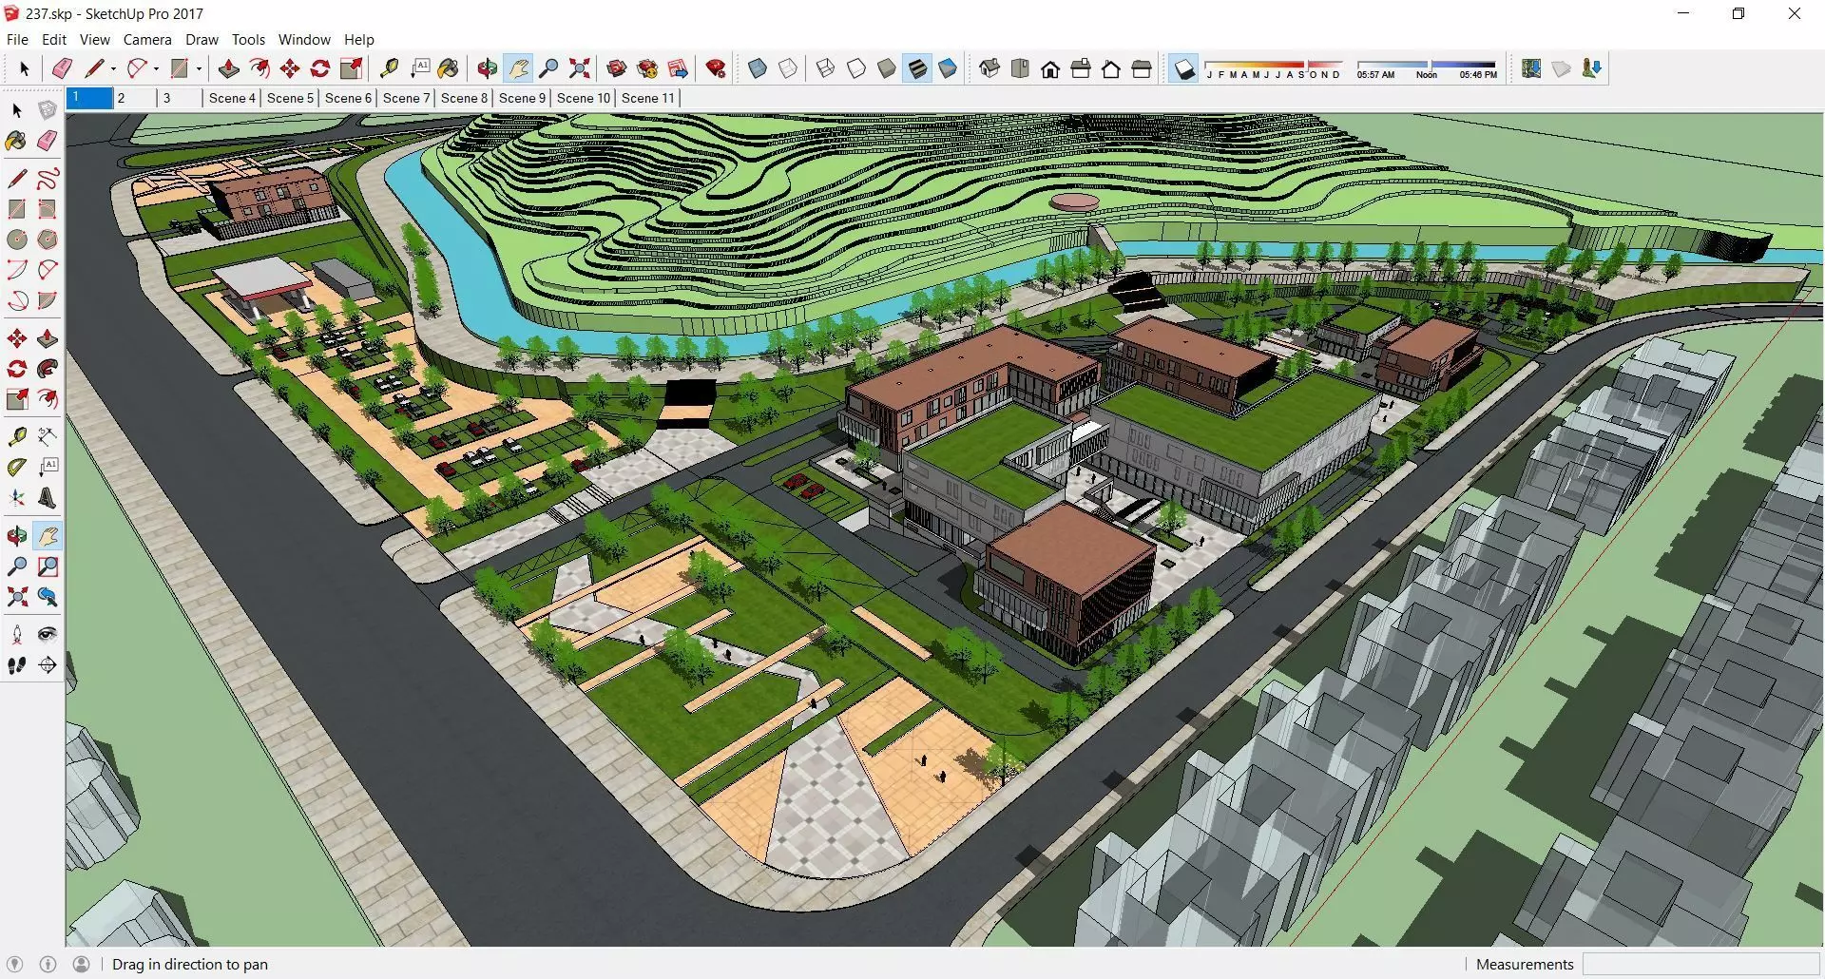Enable Wireframe style
Image resolution: width=1825 pixels, height=979 pixels.
click(826, 68)
